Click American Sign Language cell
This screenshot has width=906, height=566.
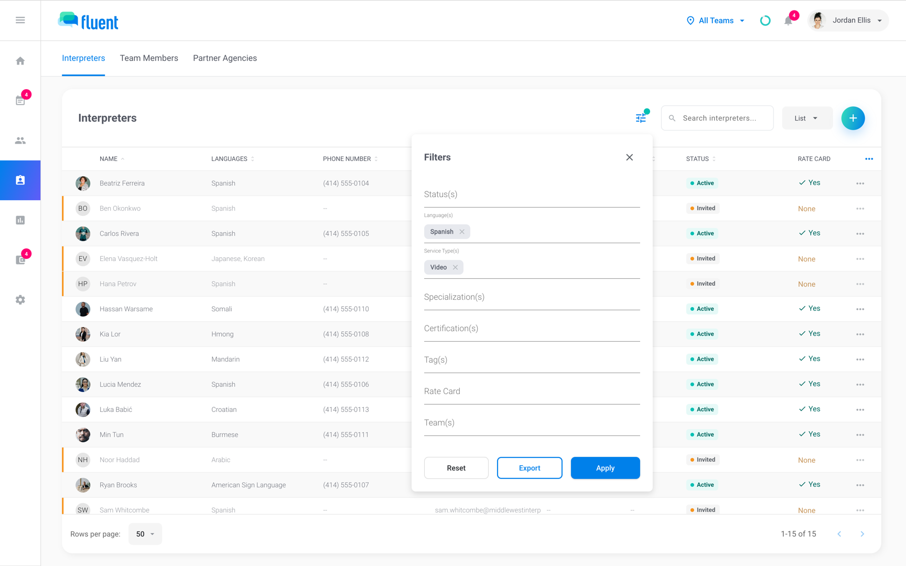[248, 485]
